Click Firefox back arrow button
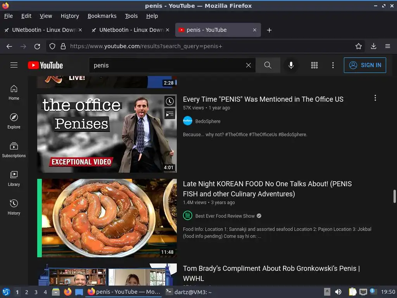 [x=9, y=47]
